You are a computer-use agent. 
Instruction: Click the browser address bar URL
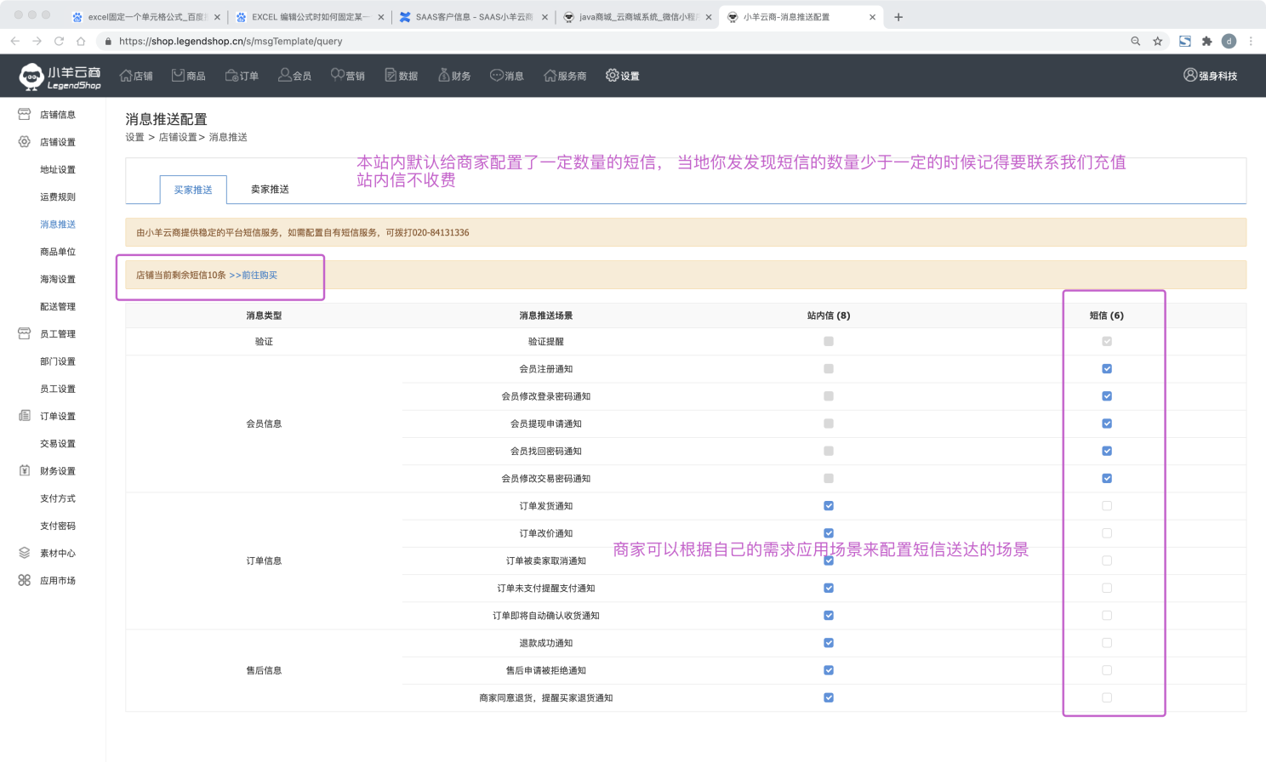[x=231, y=41]
